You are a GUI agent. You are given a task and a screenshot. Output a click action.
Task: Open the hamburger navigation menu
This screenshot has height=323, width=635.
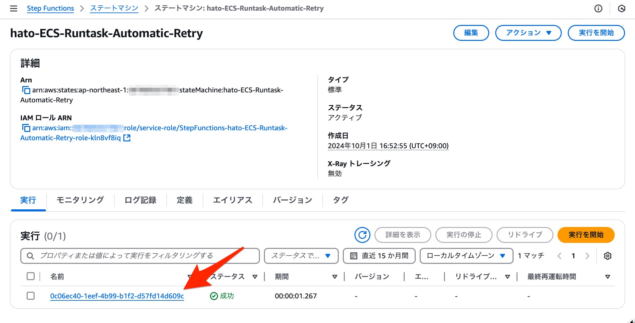pos(14,9)
